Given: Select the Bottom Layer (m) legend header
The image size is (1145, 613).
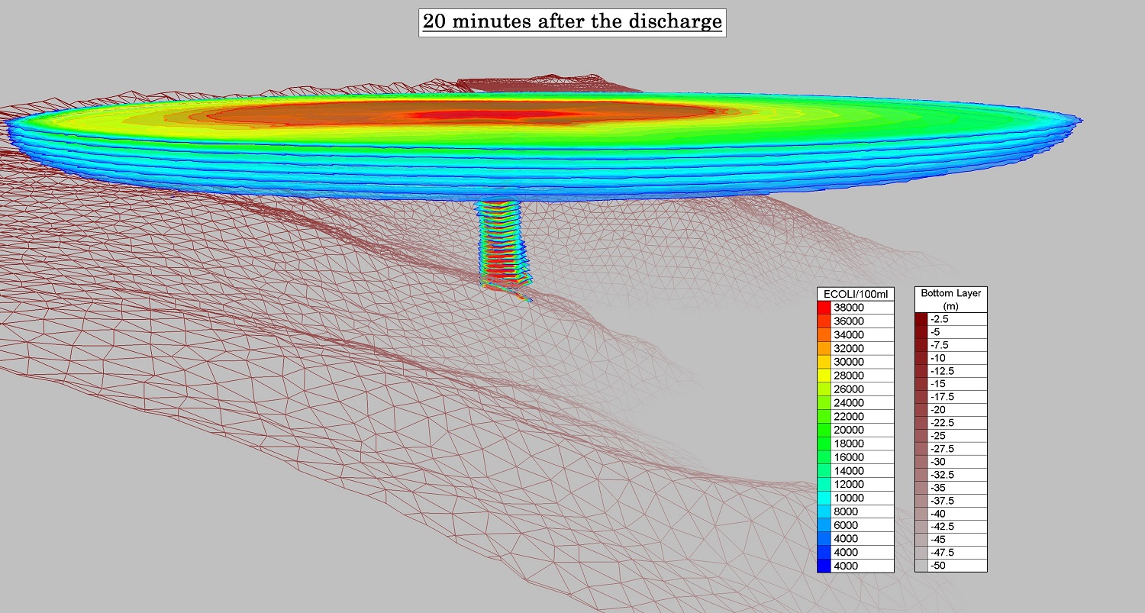Looking at the screenshot, I should (x=950, y=299).
